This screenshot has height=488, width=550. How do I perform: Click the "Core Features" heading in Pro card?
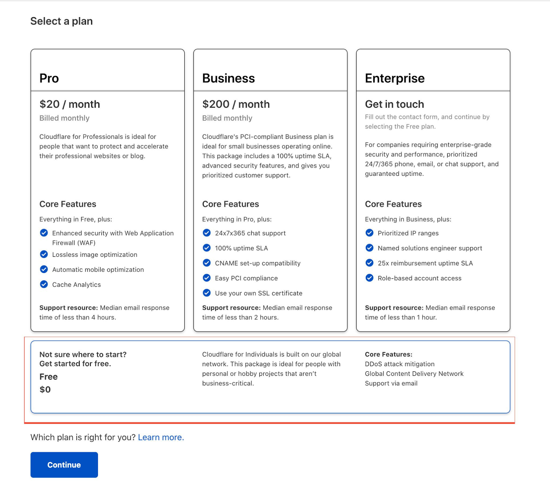68,204
